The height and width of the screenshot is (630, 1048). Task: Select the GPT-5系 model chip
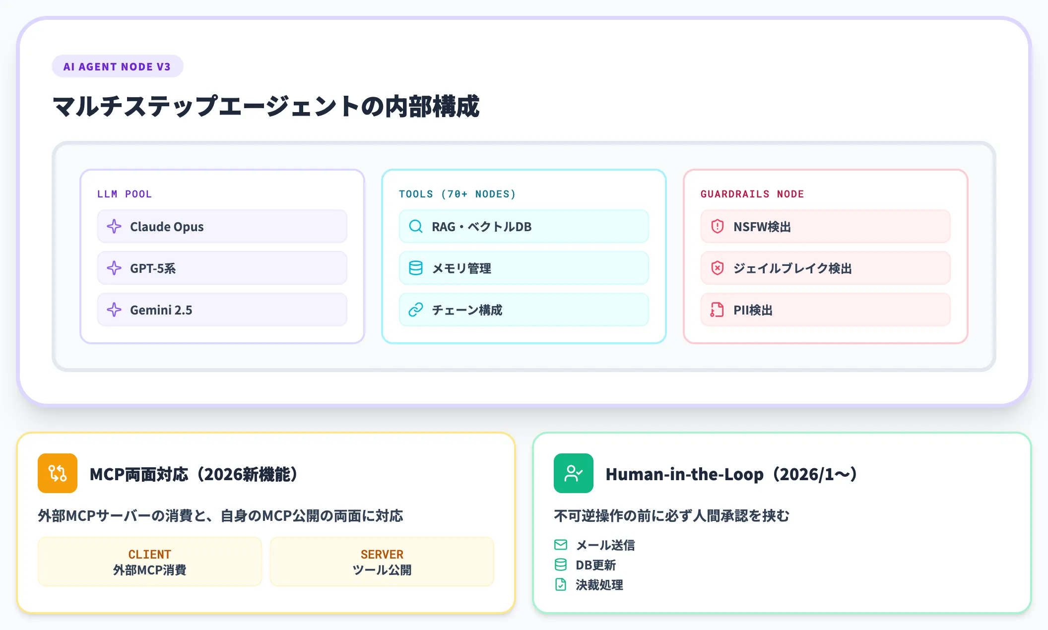point(222,268)
